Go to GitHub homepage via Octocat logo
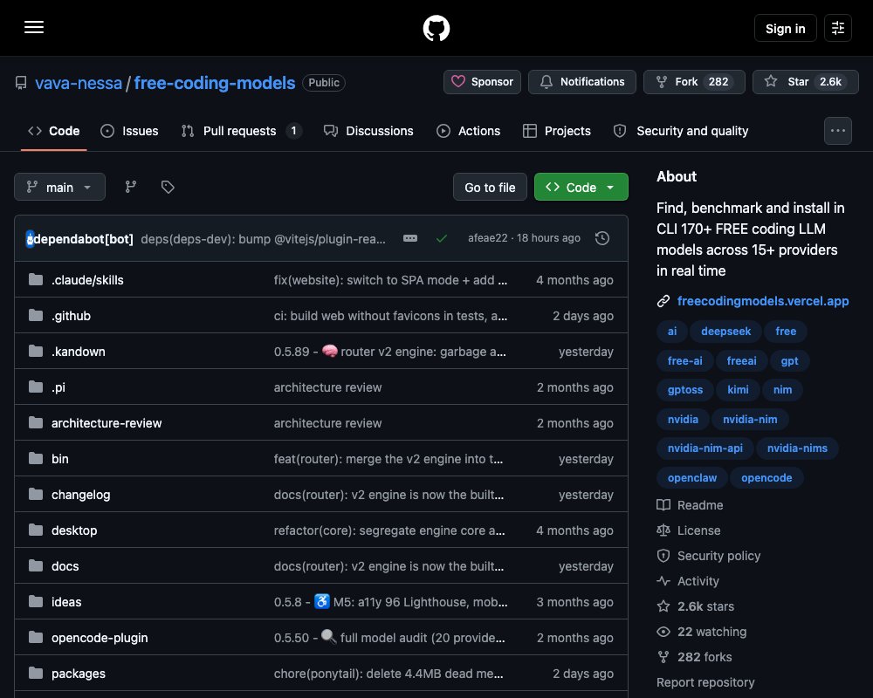 (x=436, y=28)
